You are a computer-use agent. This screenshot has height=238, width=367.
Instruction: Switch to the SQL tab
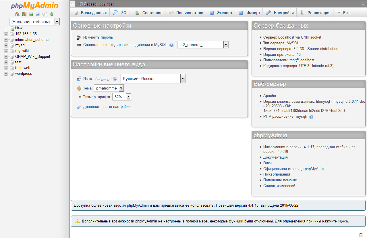coord(121,13)
